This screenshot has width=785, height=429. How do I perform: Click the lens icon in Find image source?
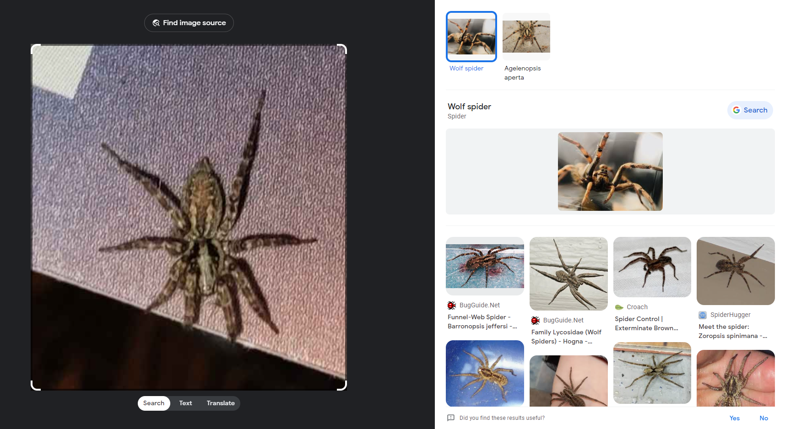click(x=156, y=23)
